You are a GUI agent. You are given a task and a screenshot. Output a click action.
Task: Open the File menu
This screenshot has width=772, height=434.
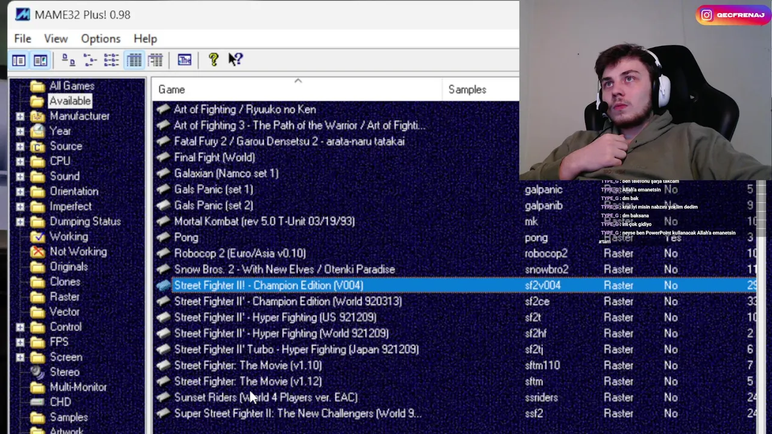(22, 39)
